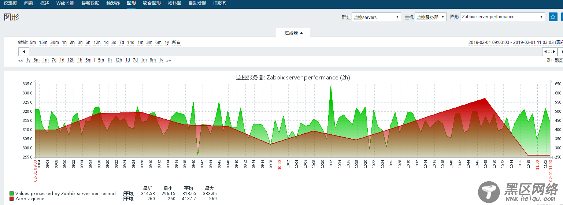Image resolution: width=563 pixels, height=205 pixels.
Task: Open 聚合图形 in the top menu
Action: [152, 3]
